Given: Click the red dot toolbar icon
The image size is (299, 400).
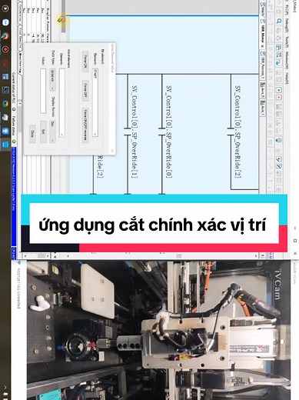Looking at the screenshot, I should [279, 98].
